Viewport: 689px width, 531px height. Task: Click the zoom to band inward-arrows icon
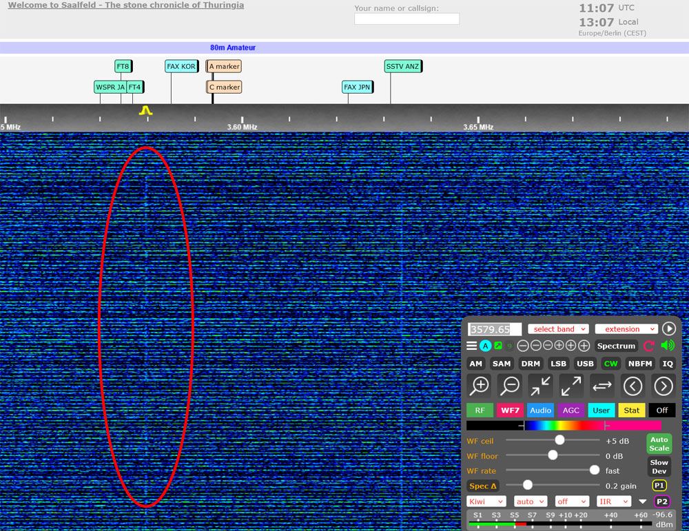pyautogui.click(x=540, y=386)
